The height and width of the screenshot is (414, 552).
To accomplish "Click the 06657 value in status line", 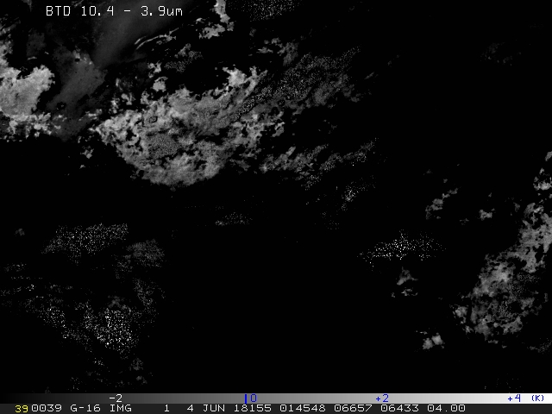I will 354,408.
